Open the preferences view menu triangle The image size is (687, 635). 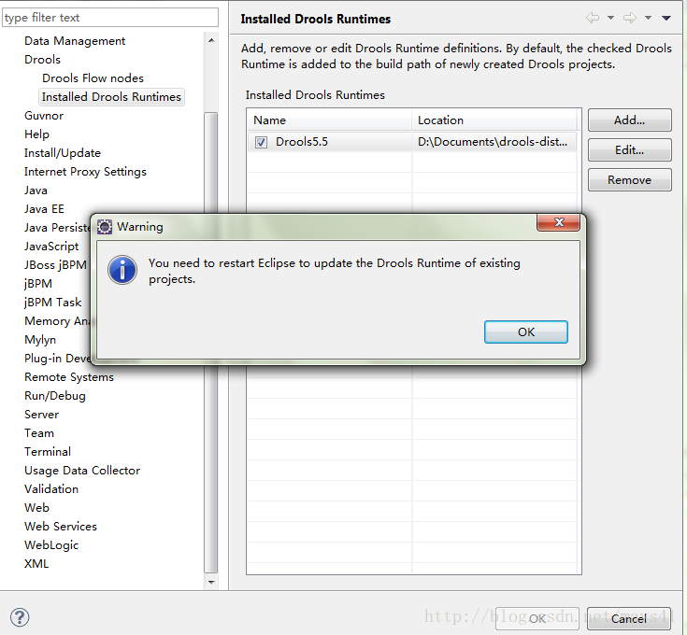coord(666,18)
